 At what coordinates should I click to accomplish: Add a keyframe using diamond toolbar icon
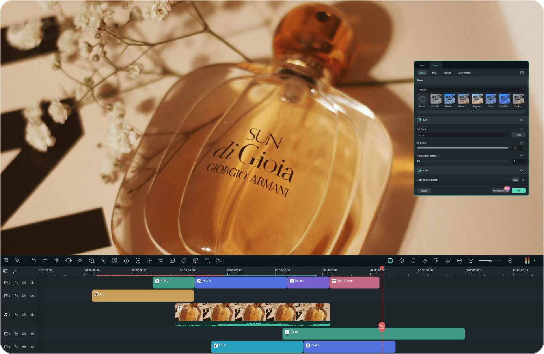click(x=149, y=260)
